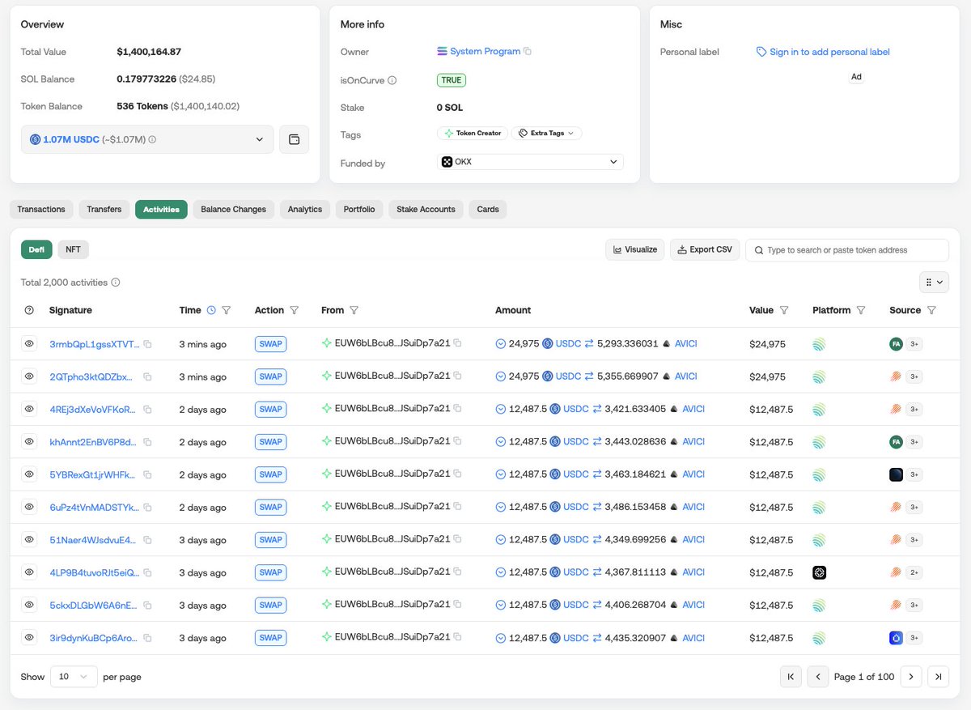Image resolution: width=971 pixels, height=710 pixels.
Task: Switch to the NFT activities toggle
Action: (73, 249)
